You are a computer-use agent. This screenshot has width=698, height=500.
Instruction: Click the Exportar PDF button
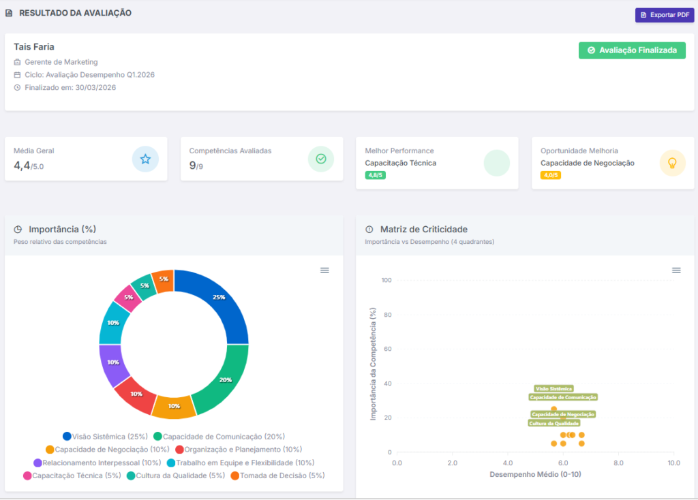[665, 15]
